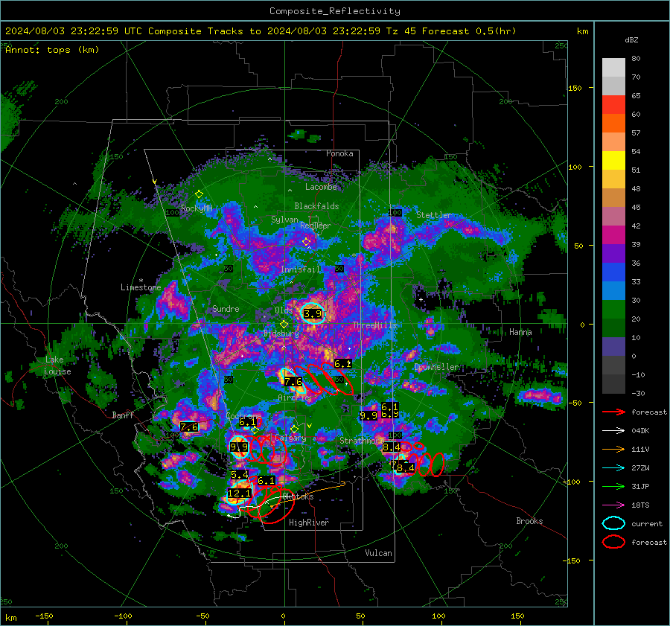Click the Airdrie city label
670x626 pixels.
click(x=293, y=397)
